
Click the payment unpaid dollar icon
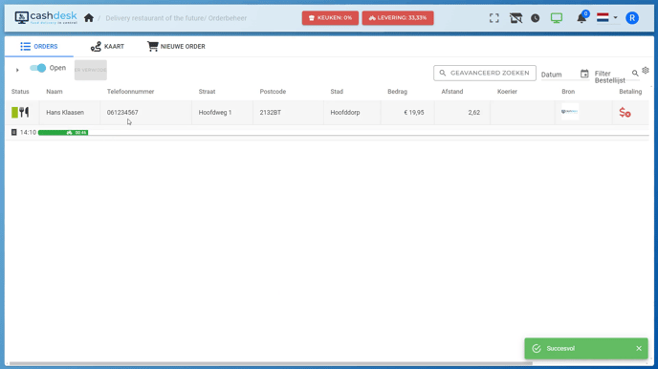pos(625,113)
